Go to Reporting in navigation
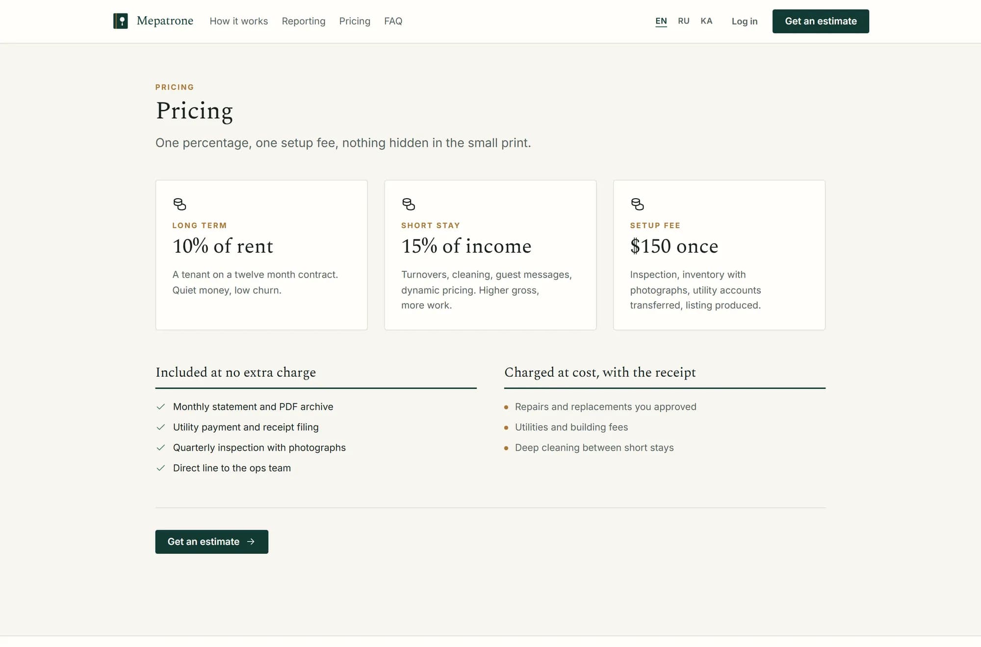Screen dimensions: 981x647 pyautogui.click(x=304, y=21)
